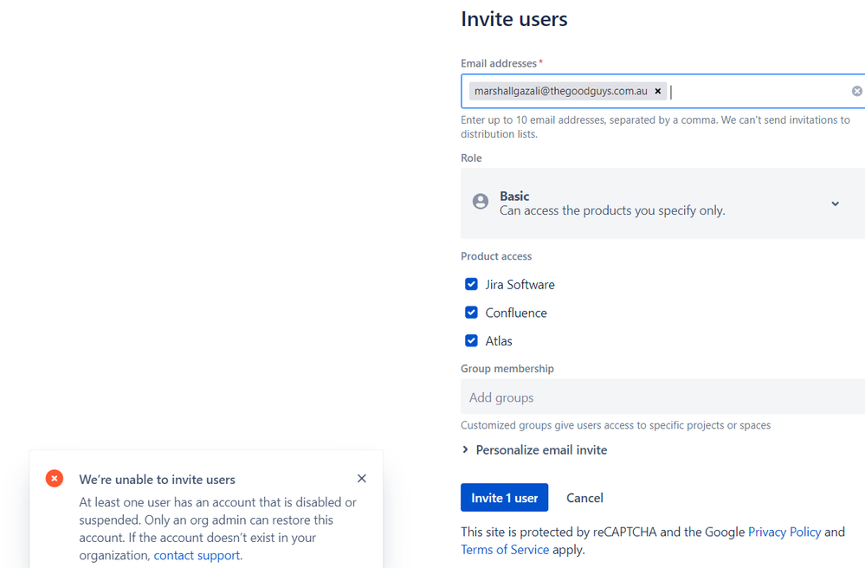Click the Basic role user avatar icon
This screenshot has height=568, width=865.
[x=481, y=201]
